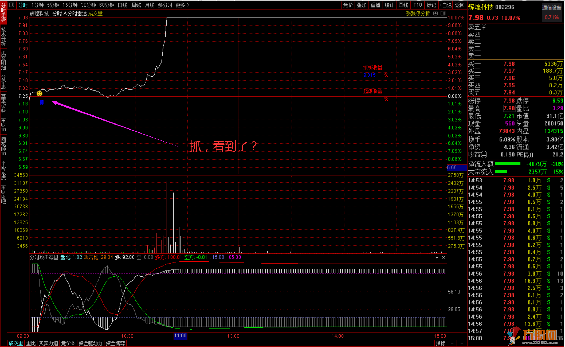
Task: Select the 5分钟 period tab
Action: pyautogui.click(x=53, y=5)
